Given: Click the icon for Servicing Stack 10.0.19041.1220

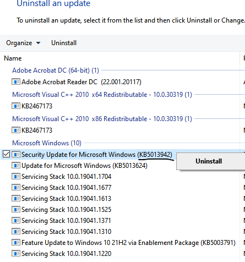Looking at the screenshot, I should (16, 254).
